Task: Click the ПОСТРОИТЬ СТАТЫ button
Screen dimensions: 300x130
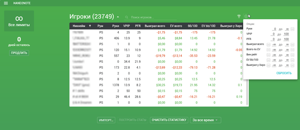Action: (x=132, y=120)
